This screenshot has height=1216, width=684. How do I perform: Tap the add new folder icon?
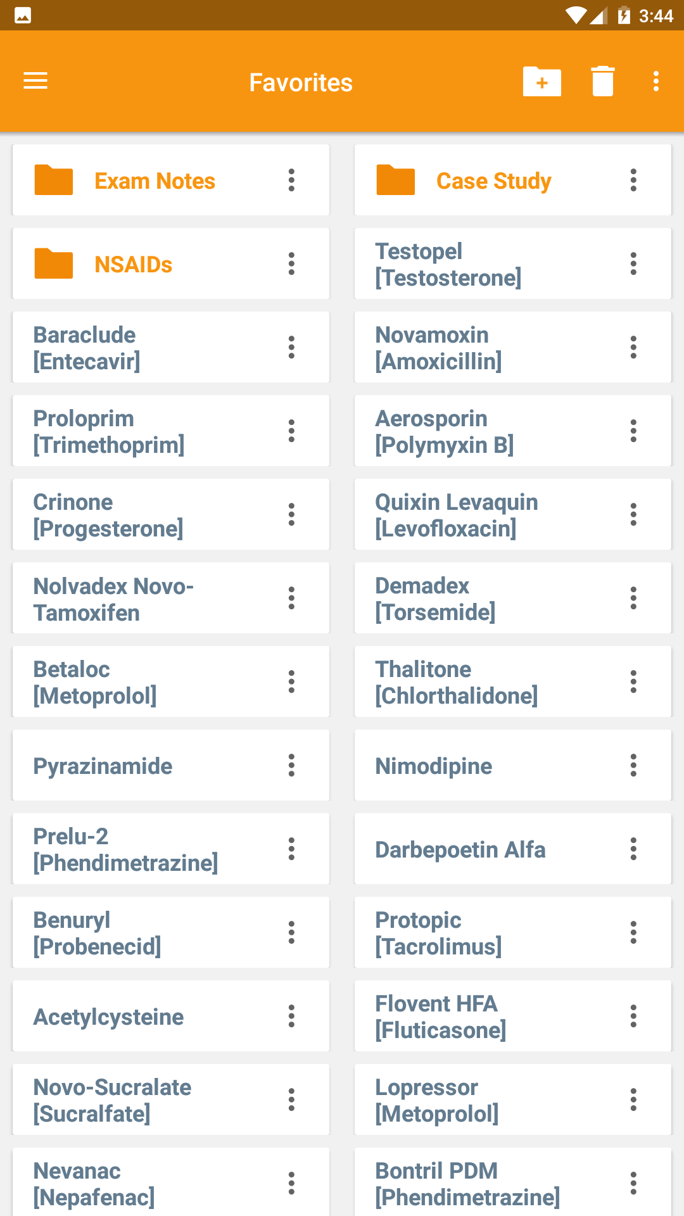[x=541, y=82]
